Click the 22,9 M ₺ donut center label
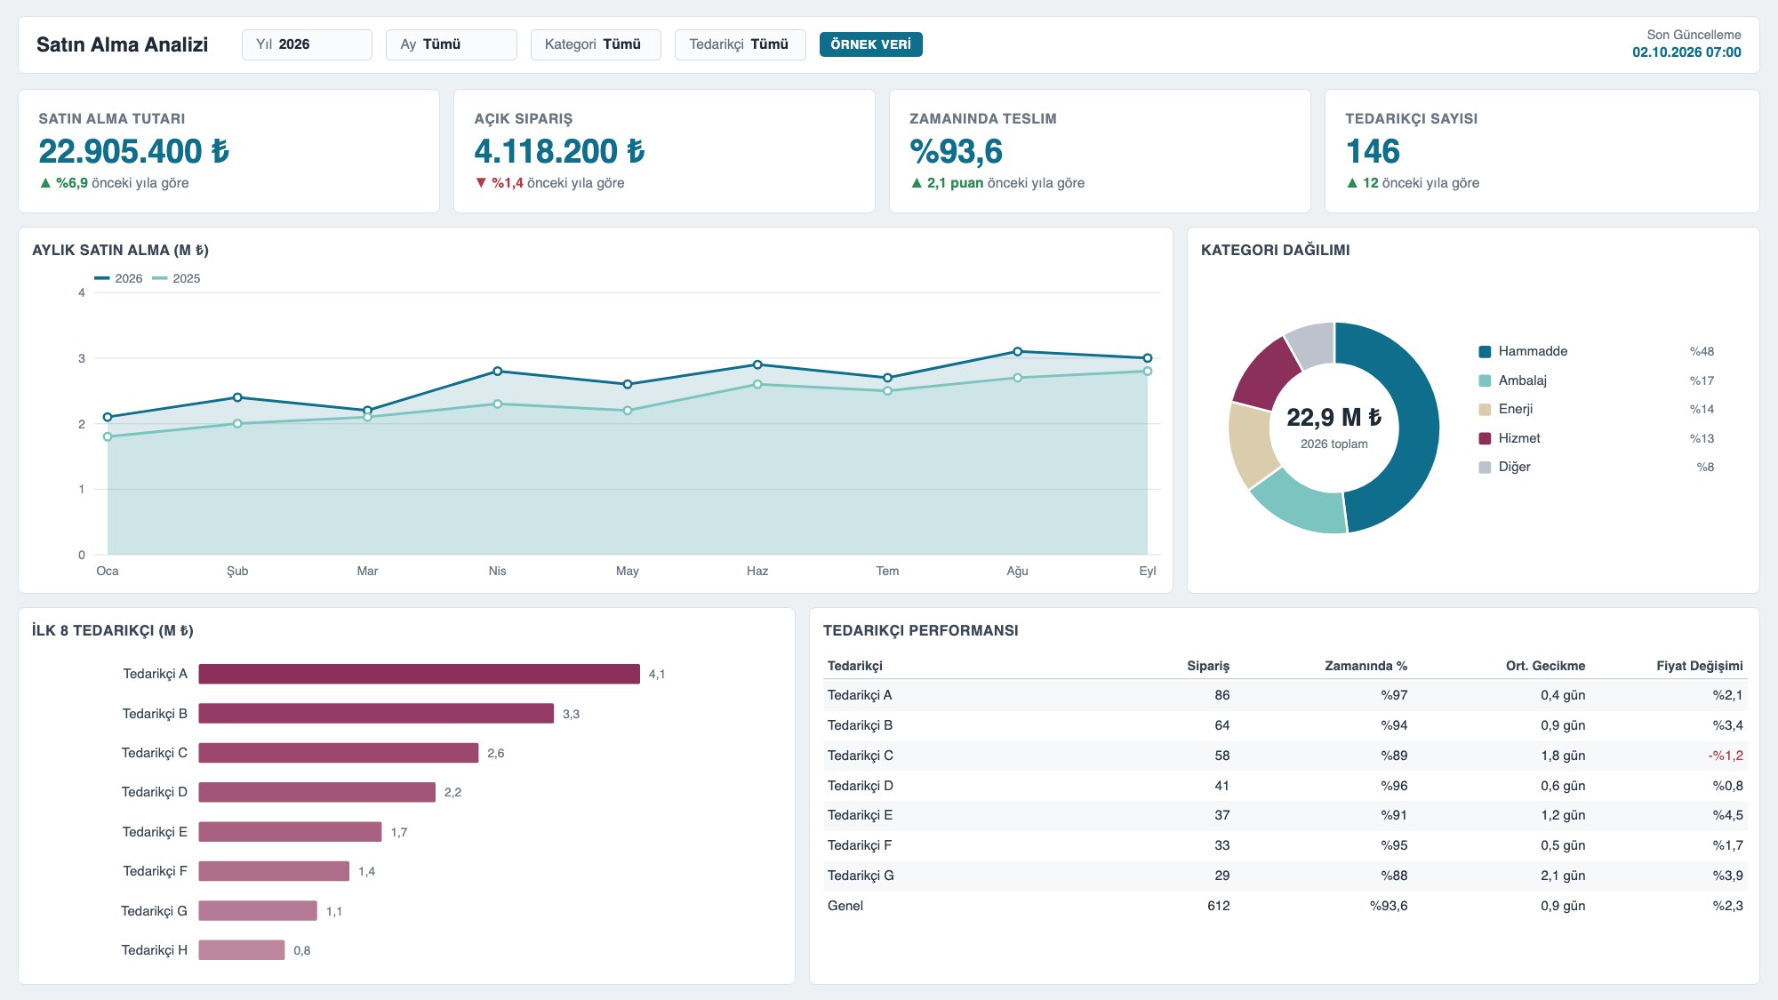 [1334, 418]
